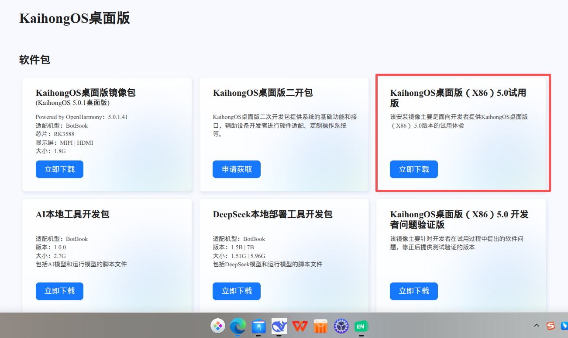Click the page heading KaihongOS桌面版
This screenshot has width=568, height=338.
click(x=75, y=19)
